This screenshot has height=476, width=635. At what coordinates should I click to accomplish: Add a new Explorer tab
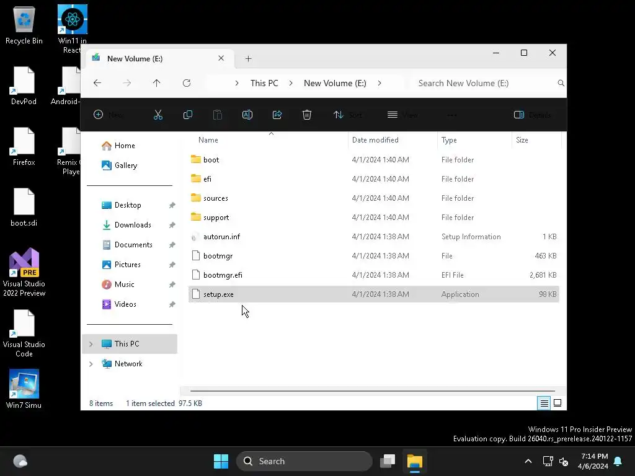click(248, 59)
